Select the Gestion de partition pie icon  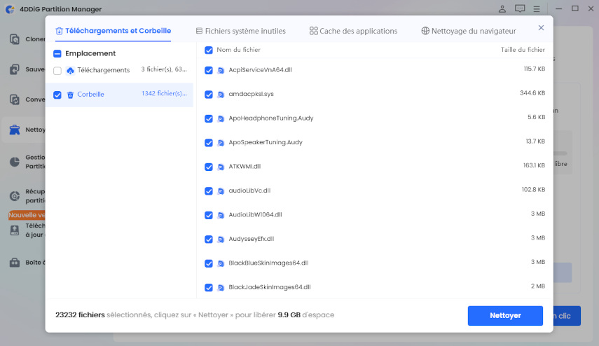[x=15, y=162]
